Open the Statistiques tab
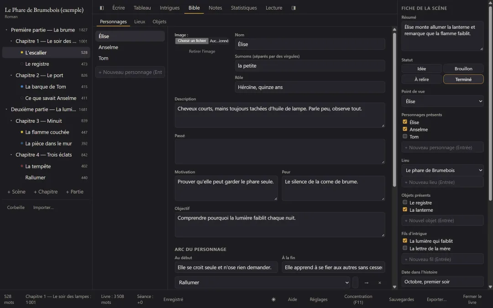 click(x=244, y=8)
